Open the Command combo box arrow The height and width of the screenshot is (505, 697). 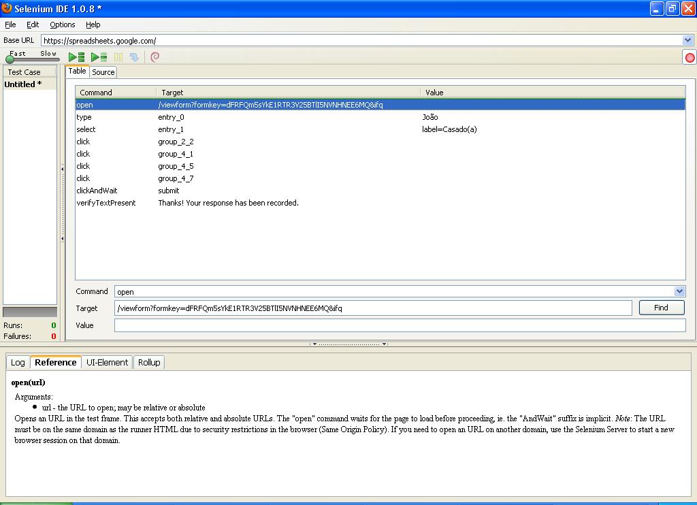(x=680, y=291)
